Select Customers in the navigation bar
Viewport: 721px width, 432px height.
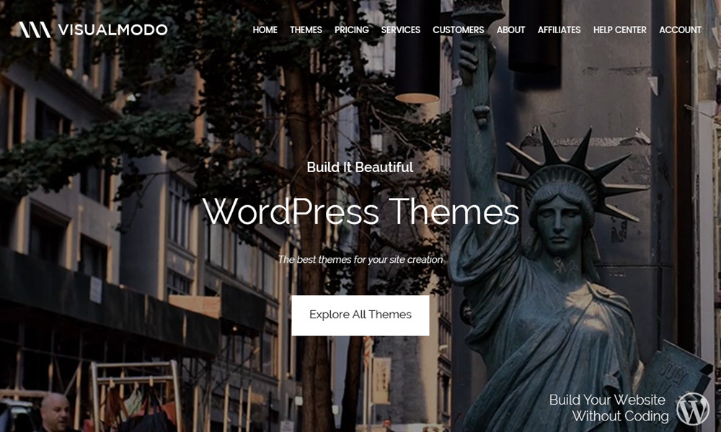[458, 30]
